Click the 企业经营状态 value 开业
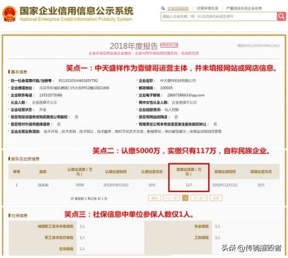Screen dimensions: 288x258 [x=43, y=110]
